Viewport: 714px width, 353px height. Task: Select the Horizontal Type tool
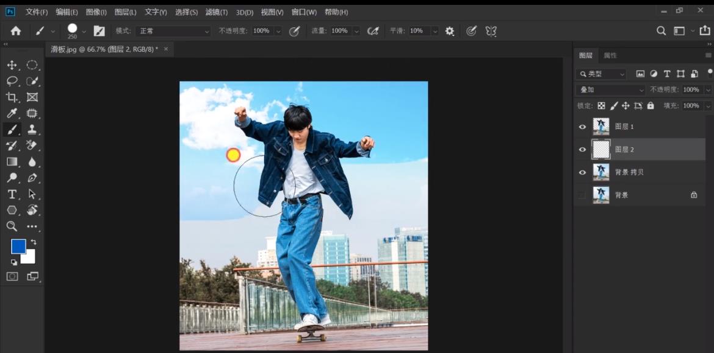[x=12, y=194]
